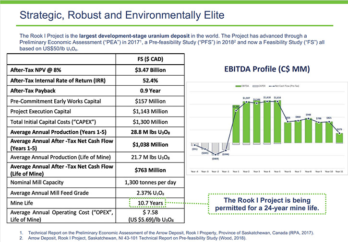This screenshot has width=348, height=242.
Task: Click 'After-Tax Internal Rate of Return (IRR)' label
Action: pos(58,81)
